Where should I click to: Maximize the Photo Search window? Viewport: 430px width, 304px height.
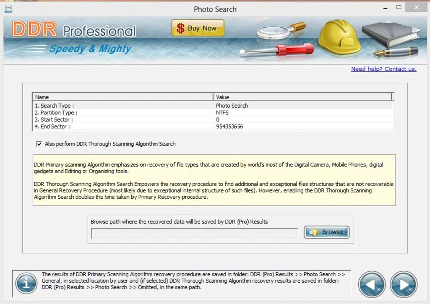[399, 8]
